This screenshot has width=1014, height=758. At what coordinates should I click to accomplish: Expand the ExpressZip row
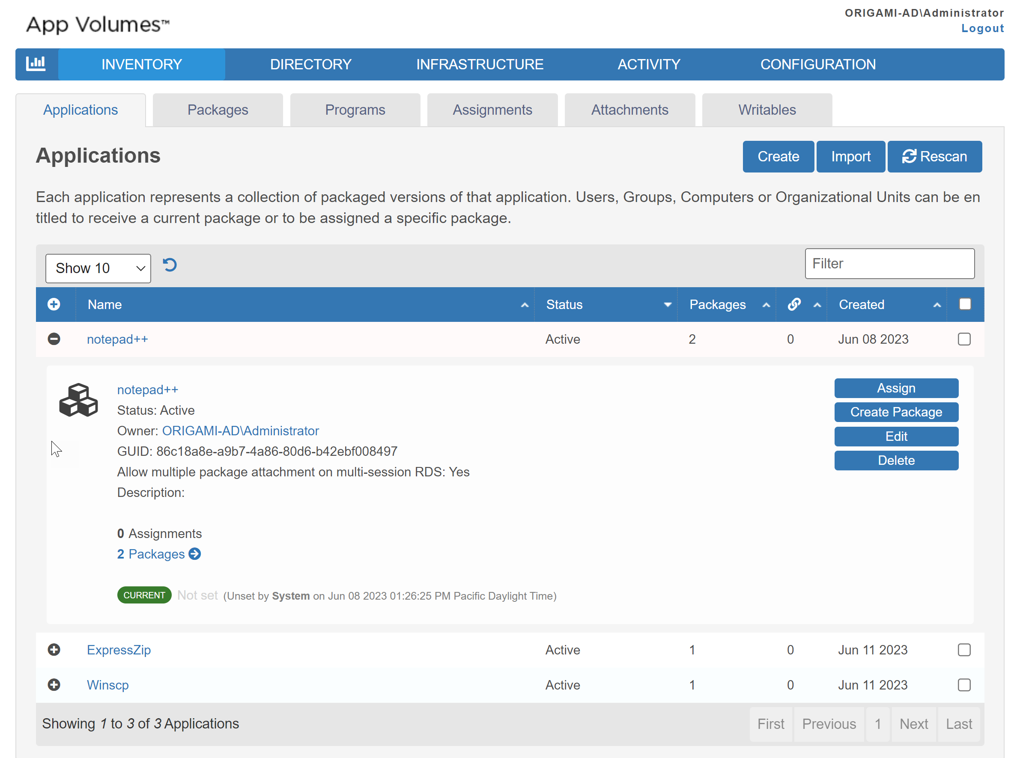[54, 650]
